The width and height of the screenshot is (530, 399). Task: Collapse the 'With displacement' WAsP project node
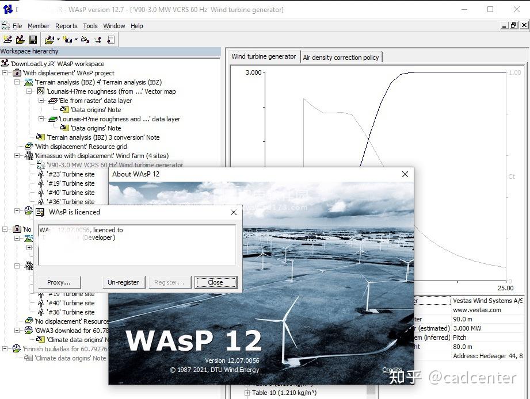point(5,73)
